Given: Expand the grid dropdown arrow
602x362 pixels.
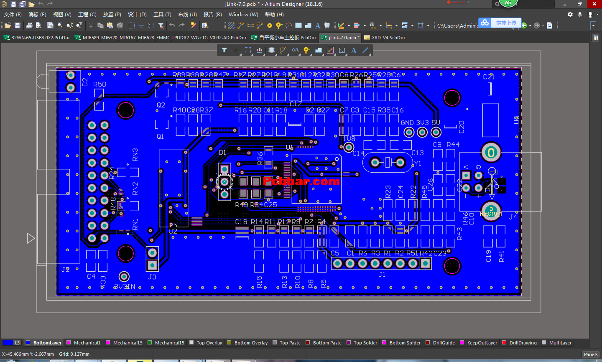Looking at the screenshot, I should click(x=428, y=25).
